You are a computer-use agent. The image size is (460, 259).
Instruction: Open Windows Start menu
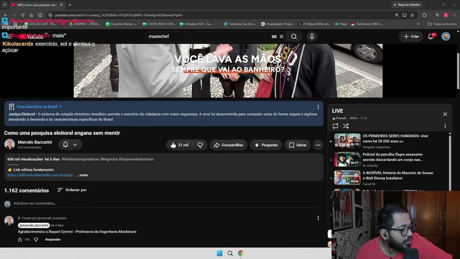click(x=219, y=254)
